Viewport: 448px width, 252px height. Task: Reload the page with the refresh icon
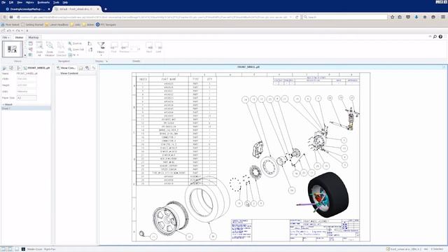297,17
